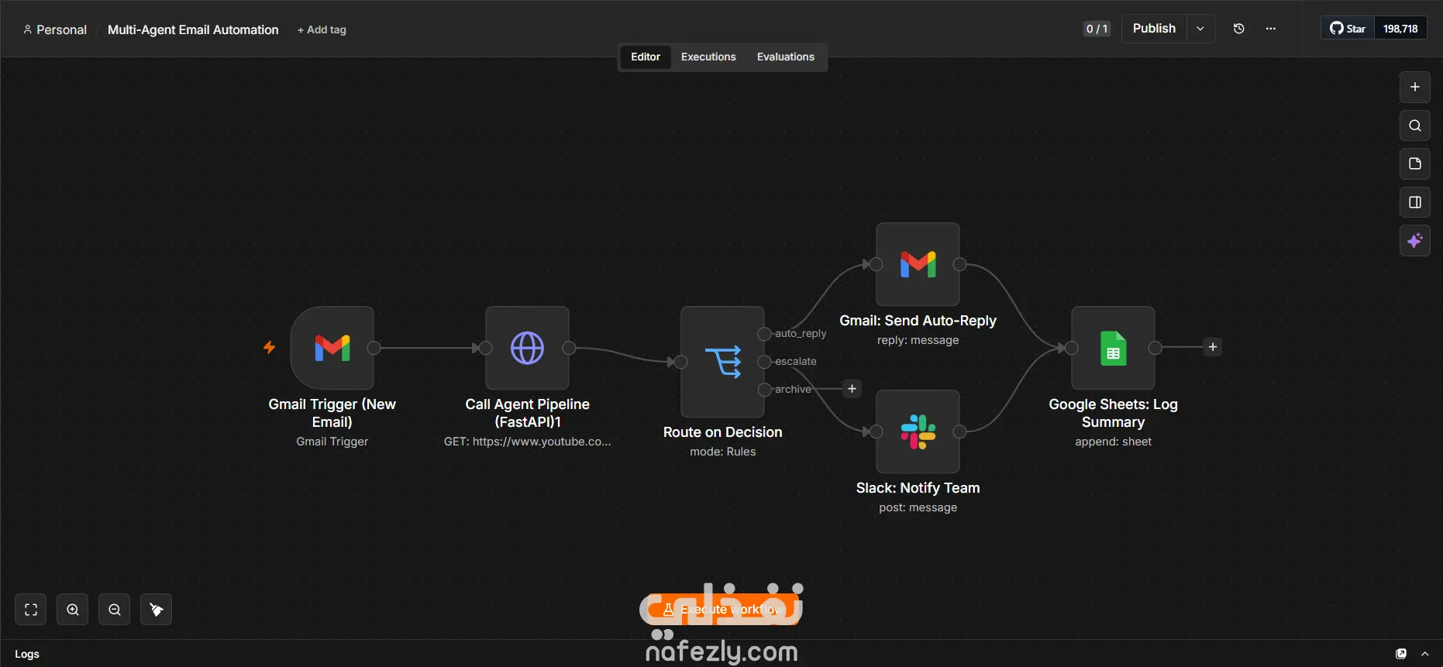1443x667 pixels.
Task: Open the Personal project breadcrumb
Action: point(55,29)
